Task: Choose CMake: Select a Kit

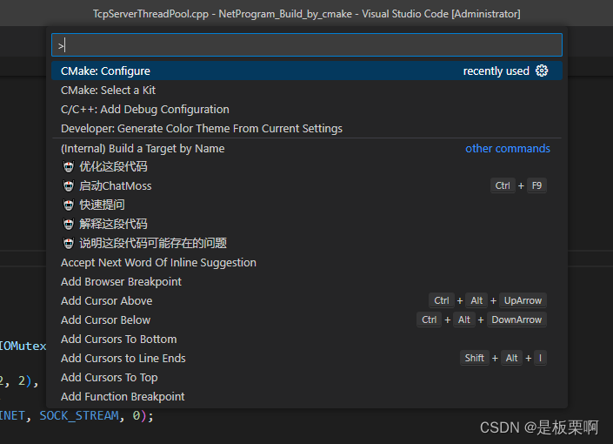Action: 307,90
